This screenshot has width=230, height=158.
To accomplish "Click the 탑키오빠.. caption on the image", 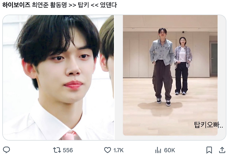I will click(x=208, y=125).
